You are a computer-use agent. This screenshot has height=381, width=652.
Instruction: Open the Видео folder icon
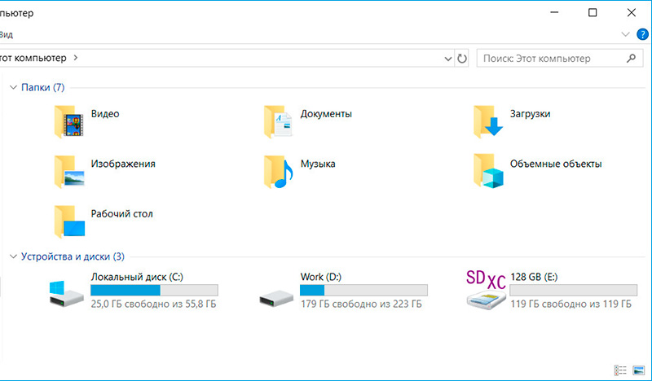[69, 121]
